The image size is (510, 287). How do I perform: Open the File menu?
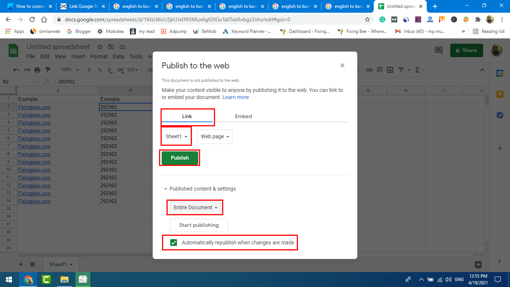point(31,56)
